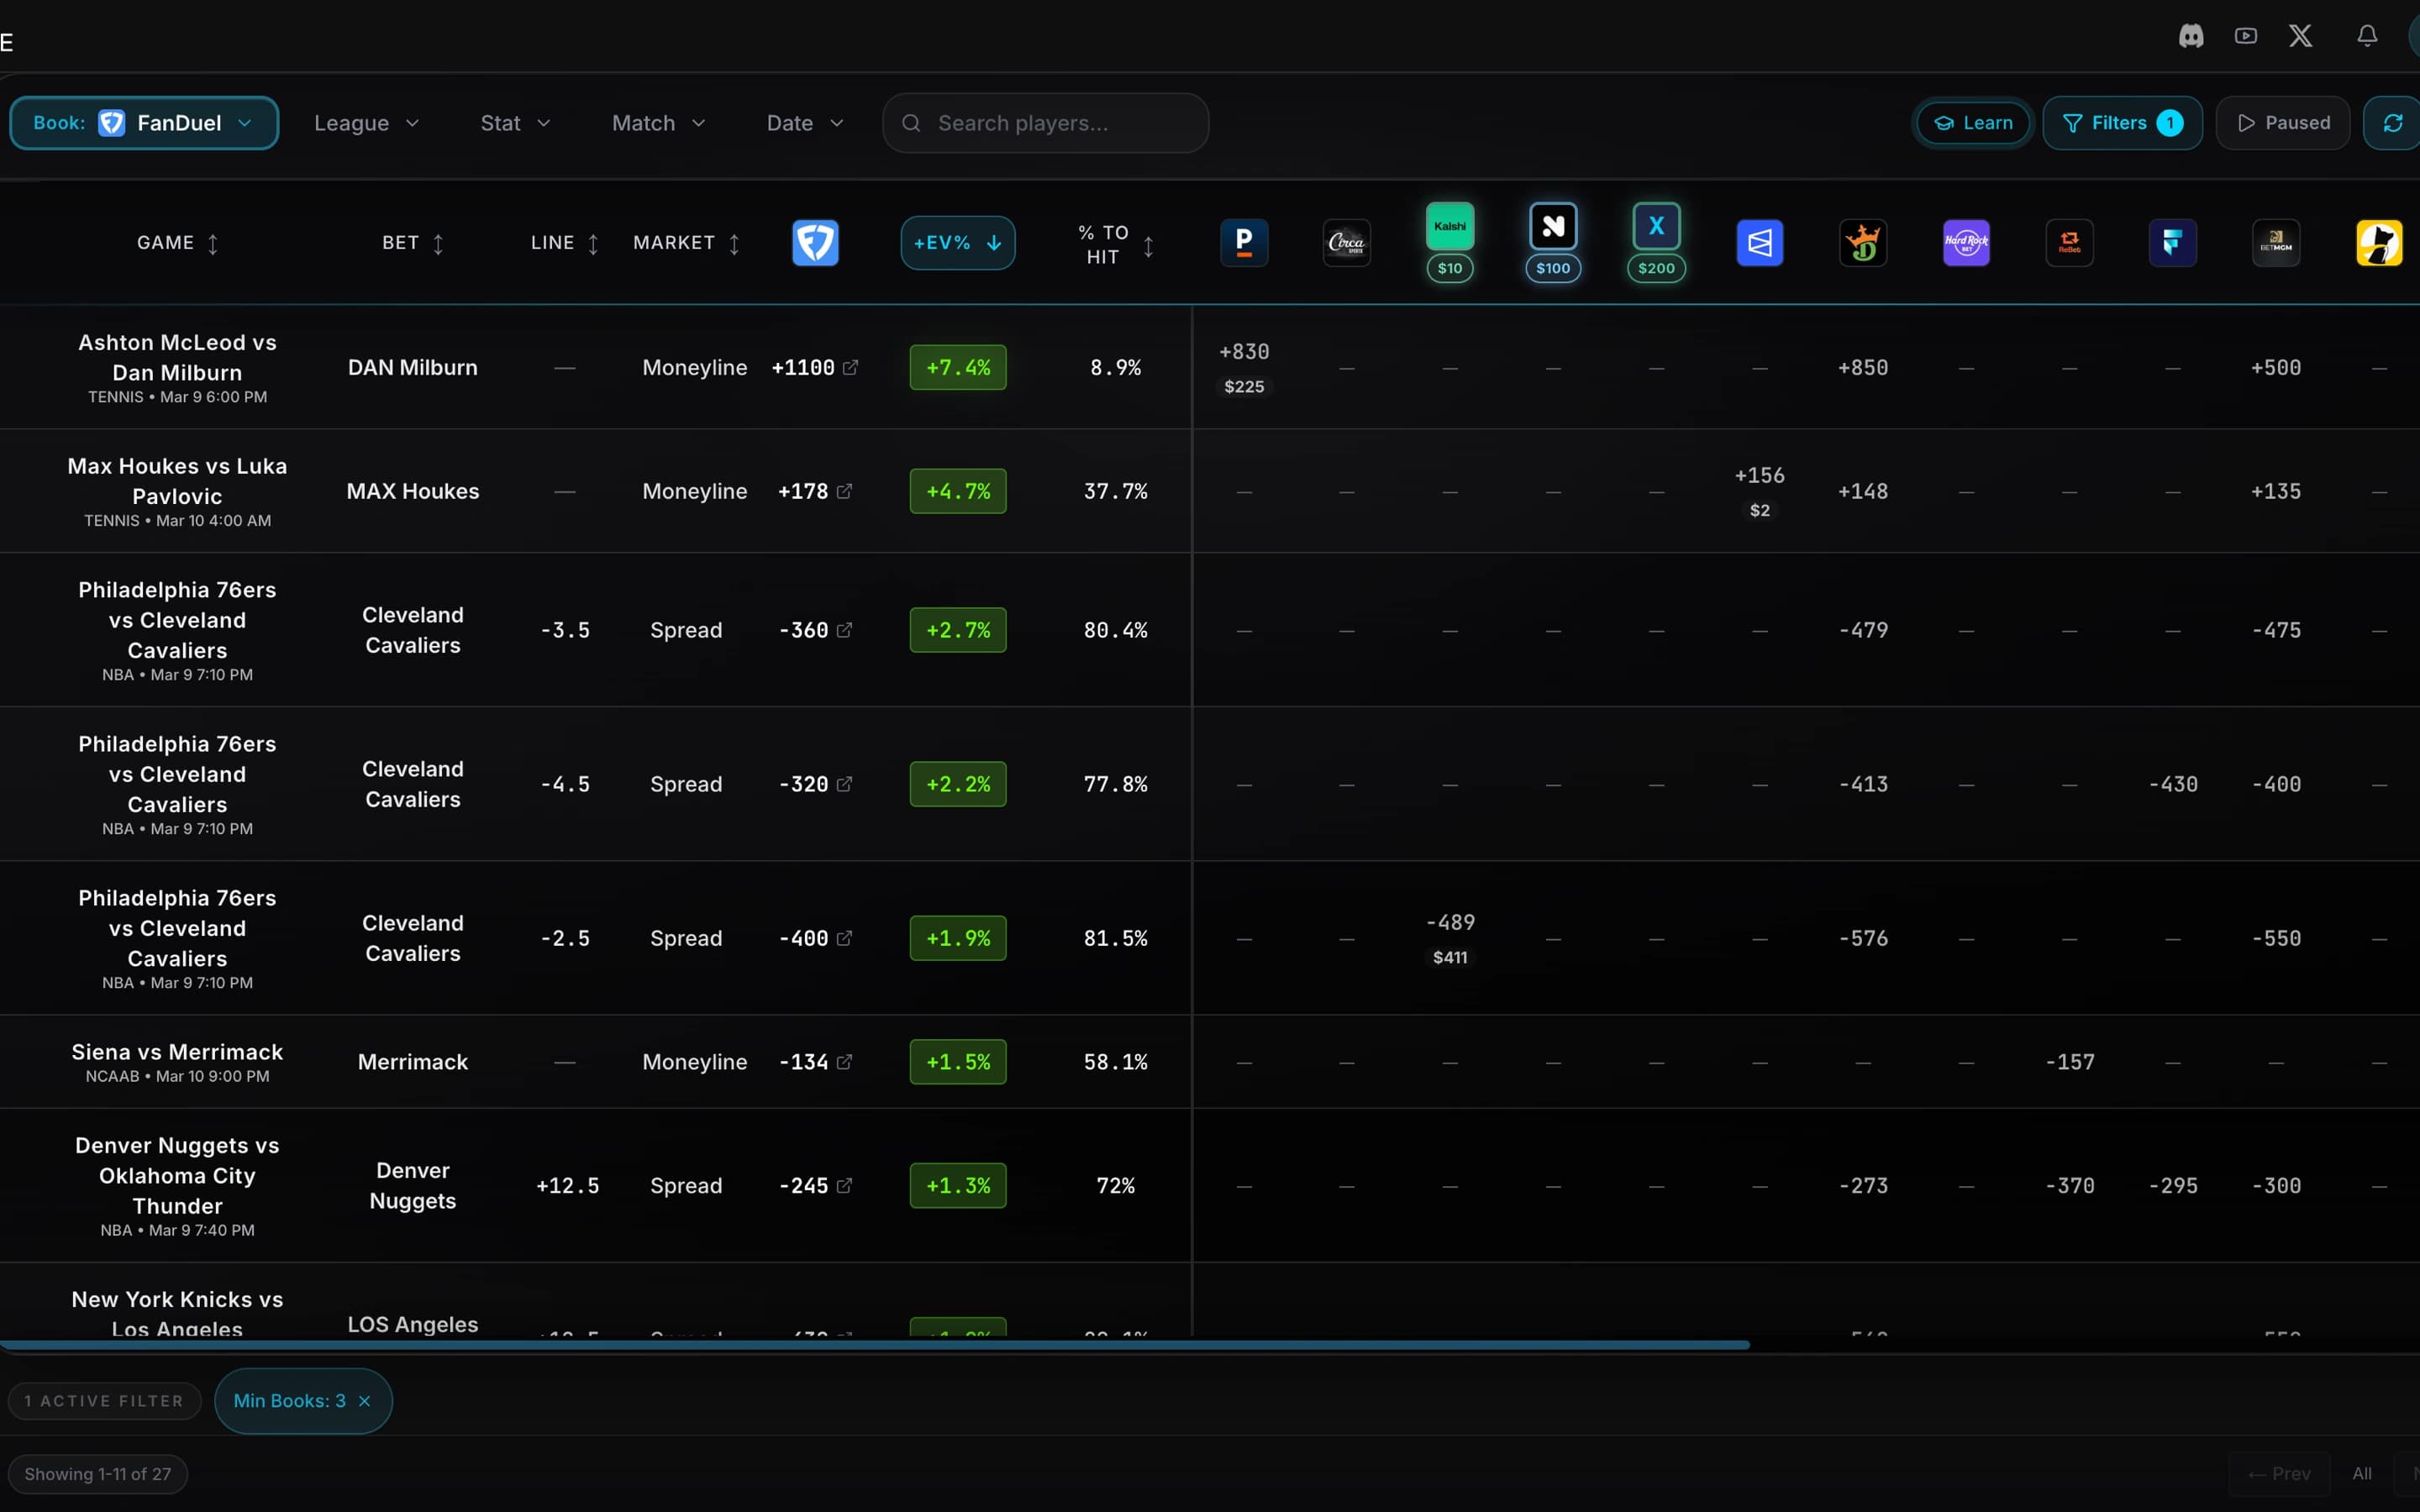Toggle the Paused updates control
The height and width of the screenshot is (1512, 2420).
tap(2283, 122)
